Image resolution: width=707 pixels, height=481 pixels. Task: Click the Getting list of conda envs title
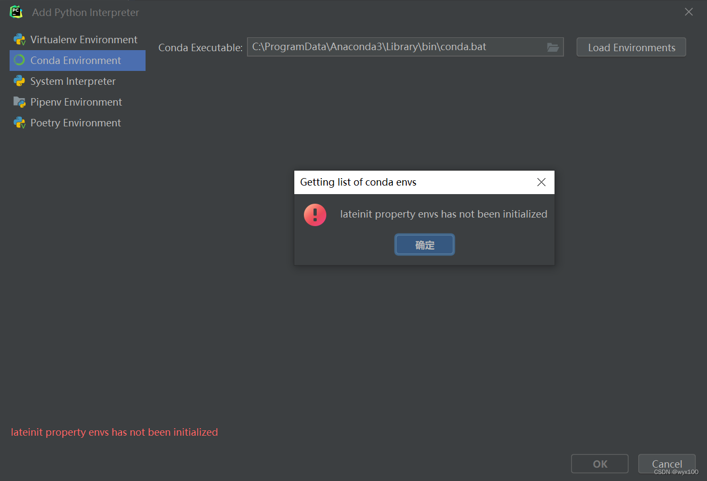[x=358, y=182]
